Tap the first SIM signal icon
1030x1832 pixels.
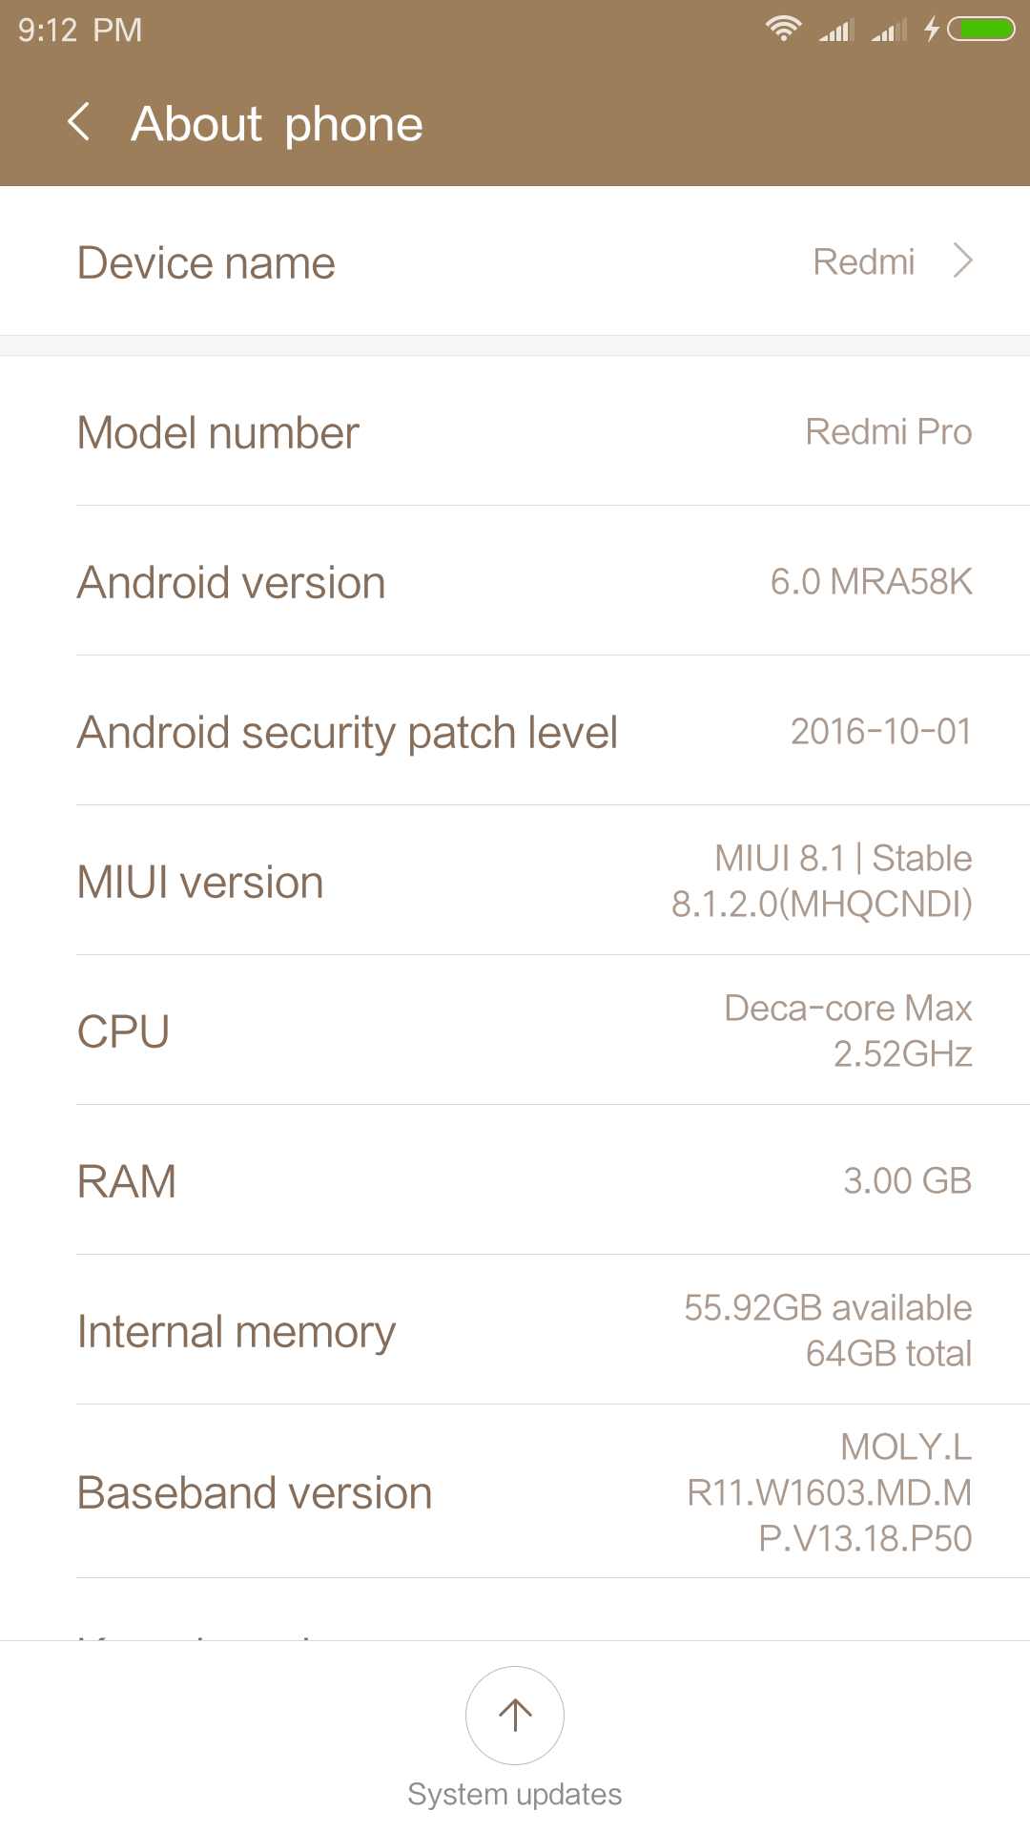point(835,31)
